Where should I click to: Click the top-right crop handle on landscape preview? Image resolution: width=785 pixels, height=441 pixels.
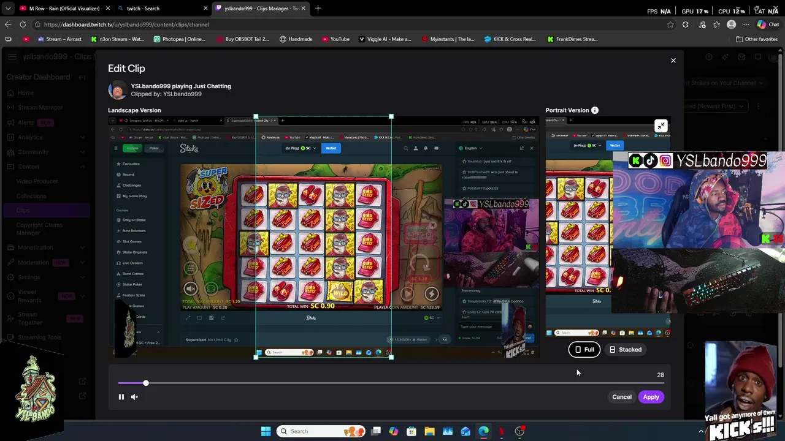point(391,116)
